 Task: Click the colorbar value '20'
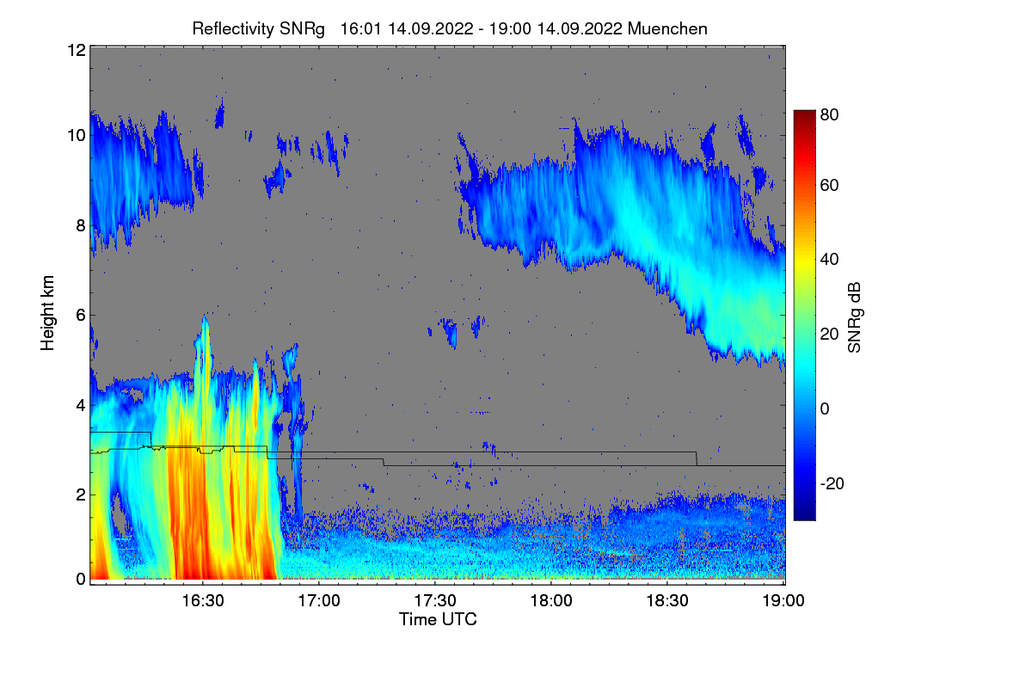click(x=829, y=334)
